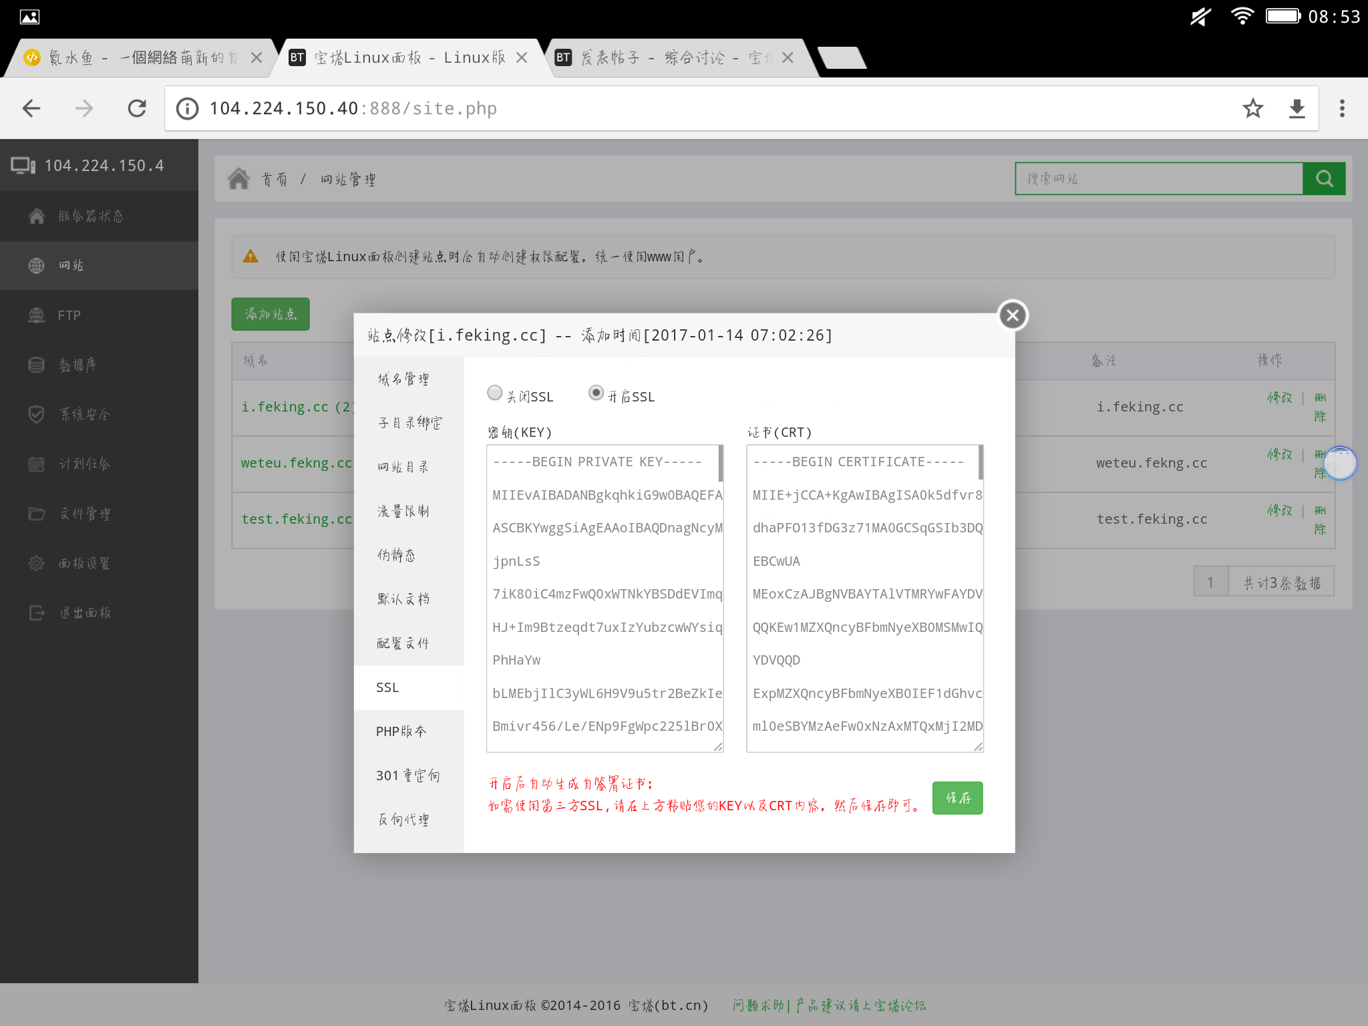This screenshot has height=1026, width=1368.
Task: Open the browser three-dot menu
Action: (x=1342, y=108)
